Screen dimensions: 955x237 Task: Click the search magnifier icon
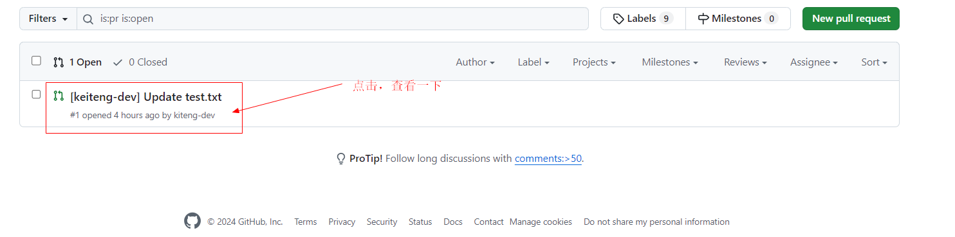tap(89, 19)
